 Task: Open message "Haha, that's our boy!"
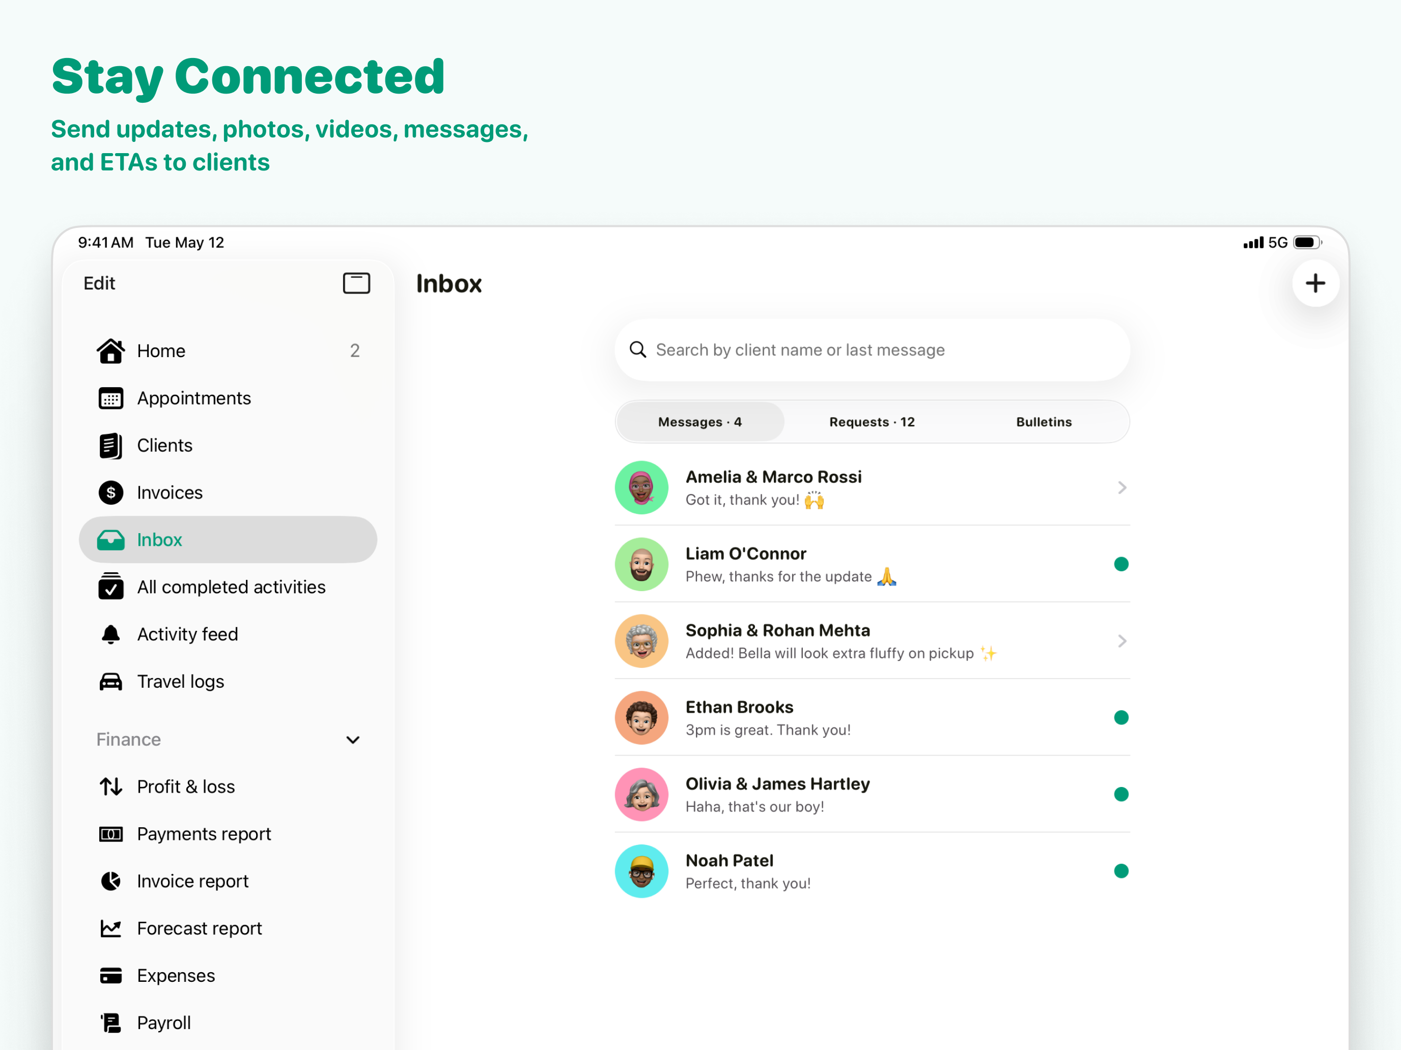point(755,806)
